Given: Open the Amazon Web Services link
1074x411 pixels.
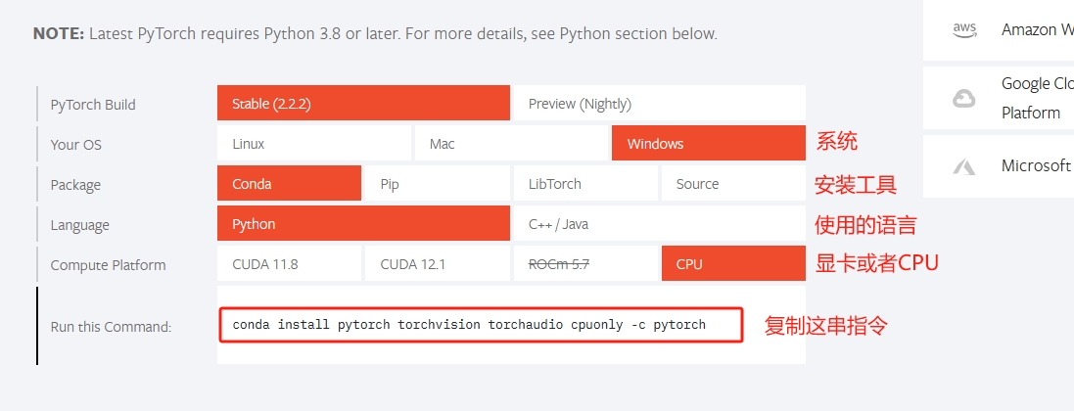Looking at the screenshot, I should pyautogui.click(x=1037, y=29).
